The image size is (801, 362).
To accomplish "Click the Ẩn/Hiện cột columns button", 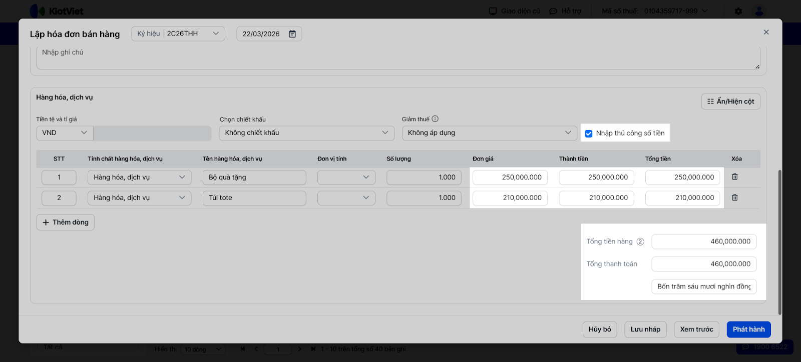I will pyautogui.click(x=730, y=101).
